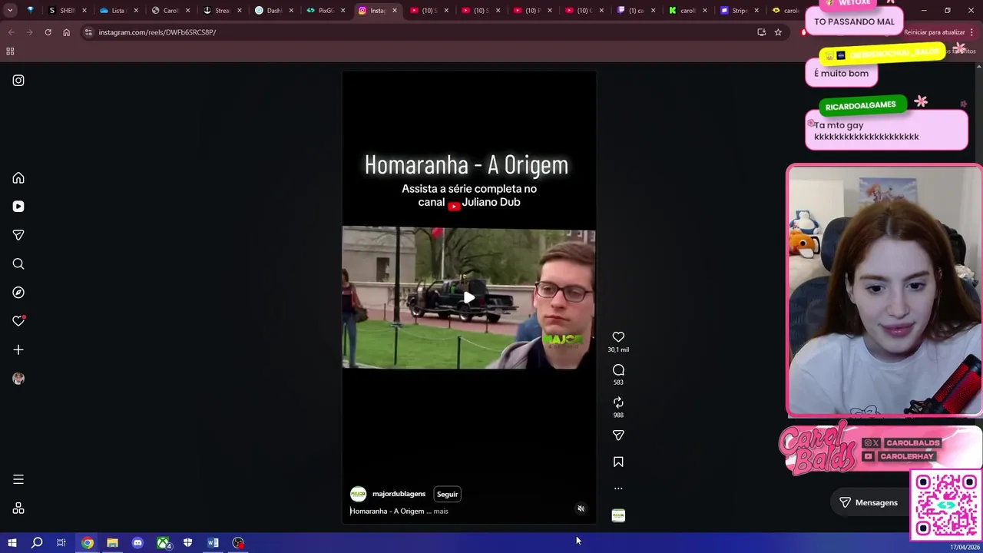Image resolution: width=983 pixels, height=553 pixels.
Task: Reload the Instagram page
Action: [48, 32]
